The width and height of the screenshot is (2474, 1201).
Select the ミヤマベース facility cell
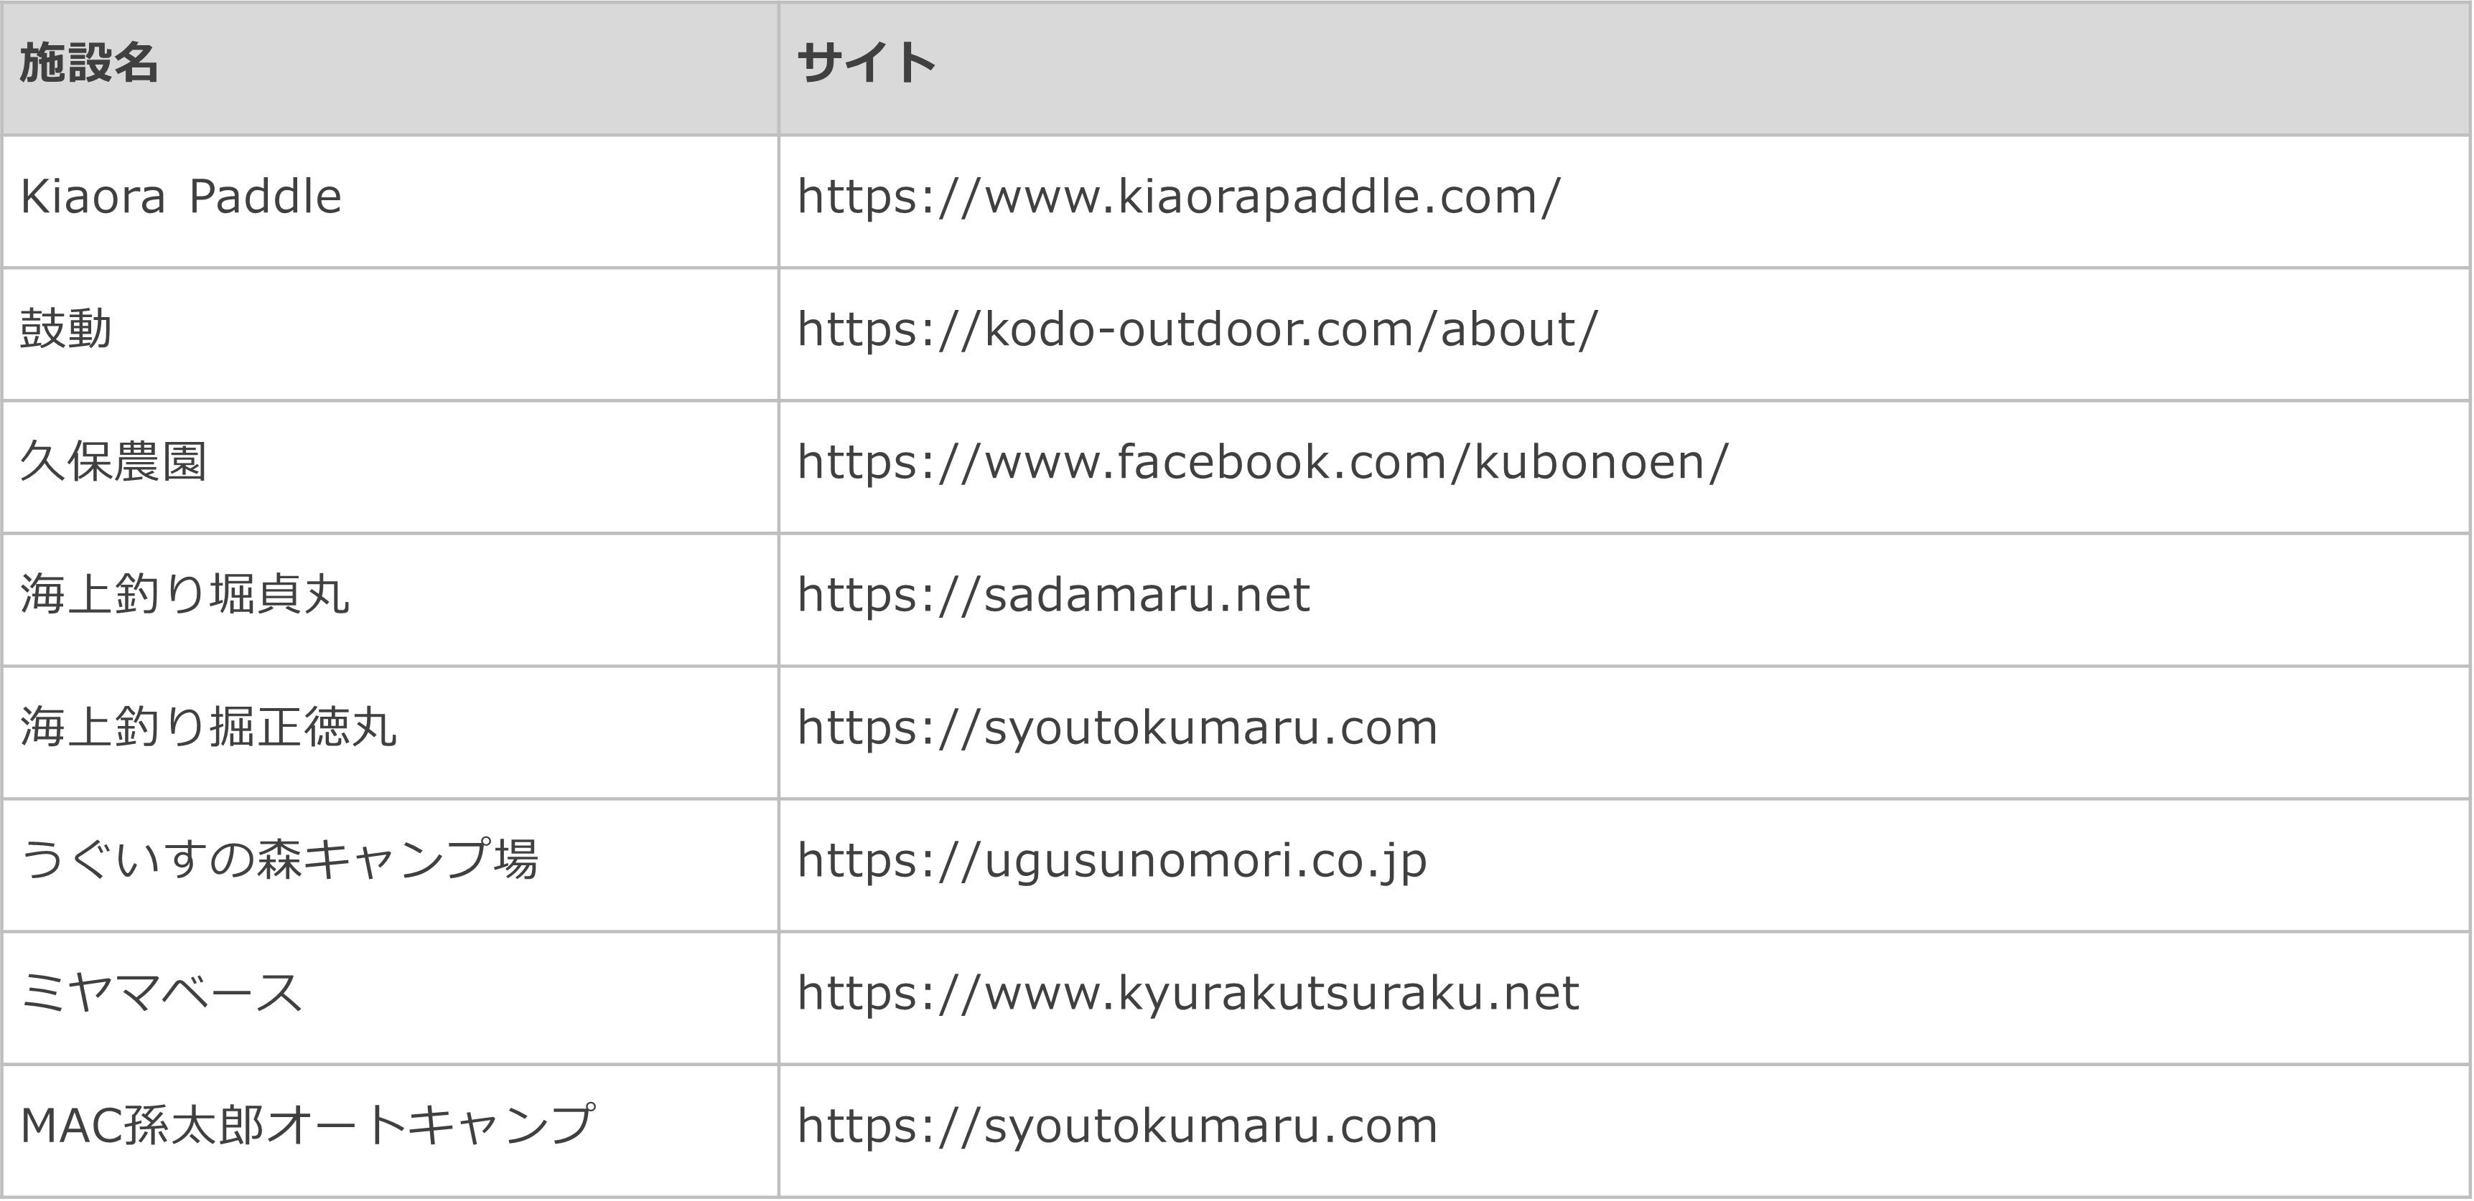[390, 997]
